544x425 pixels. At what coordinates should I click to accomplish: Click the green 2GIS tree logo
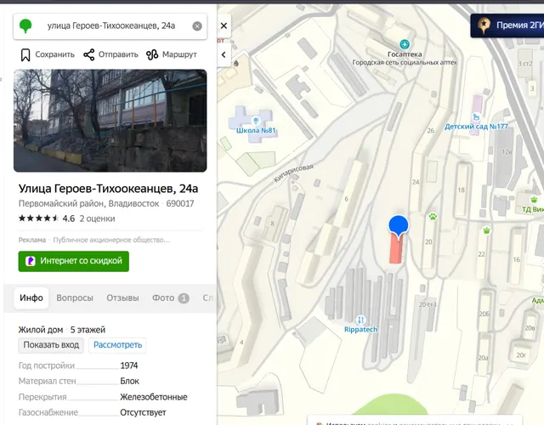click(25, 26)
